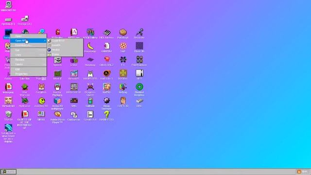Choose Copy in the context menu
This screenshot has height=175, width=311.
click(28, 55)
